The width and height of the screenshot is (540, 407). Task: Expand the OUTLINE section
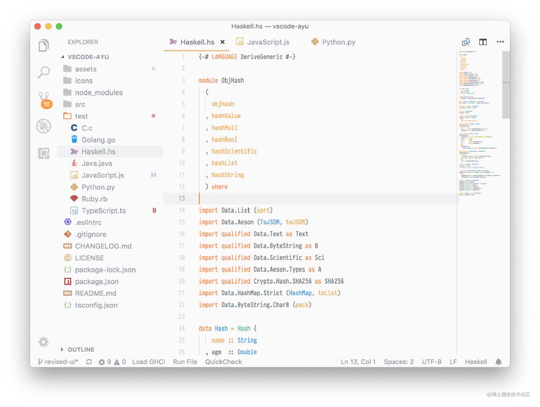click(81, 350)
